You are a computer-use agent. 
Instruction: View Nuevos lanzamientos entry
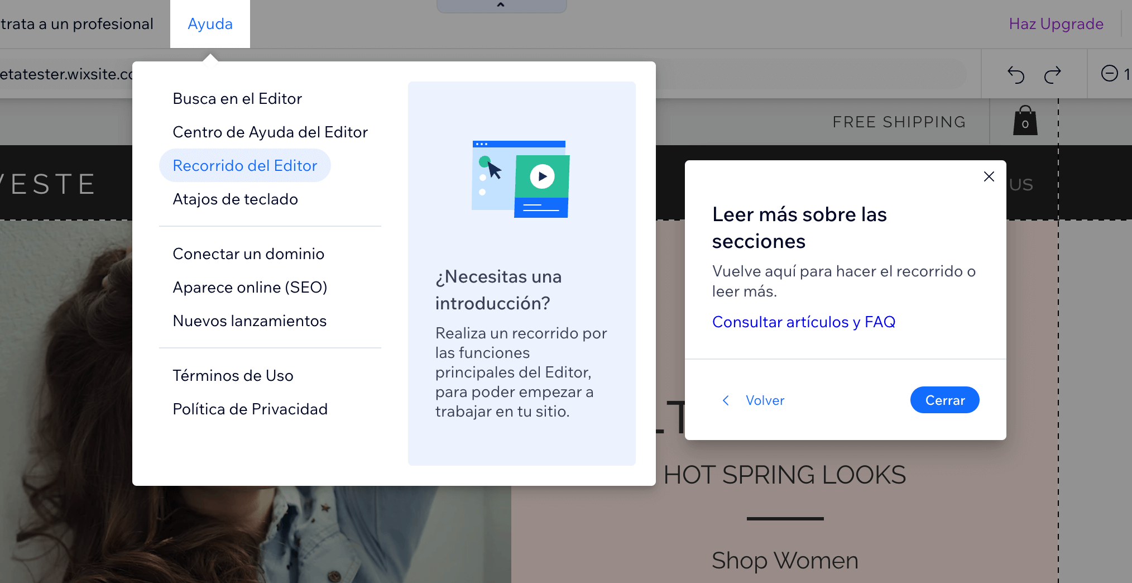tap(250, 321)
